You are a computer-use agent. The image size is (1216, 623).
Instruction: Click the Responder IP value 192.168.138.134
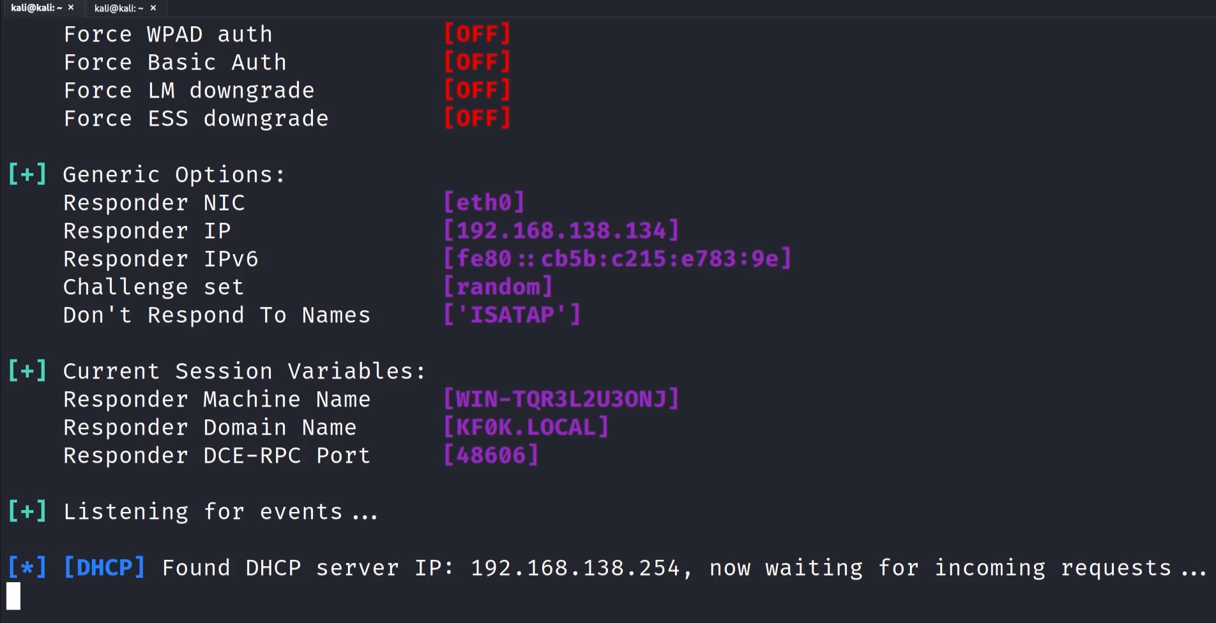point(561,230)
